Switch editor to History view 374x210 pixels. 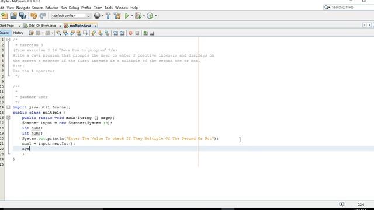(x=18, y=33)
